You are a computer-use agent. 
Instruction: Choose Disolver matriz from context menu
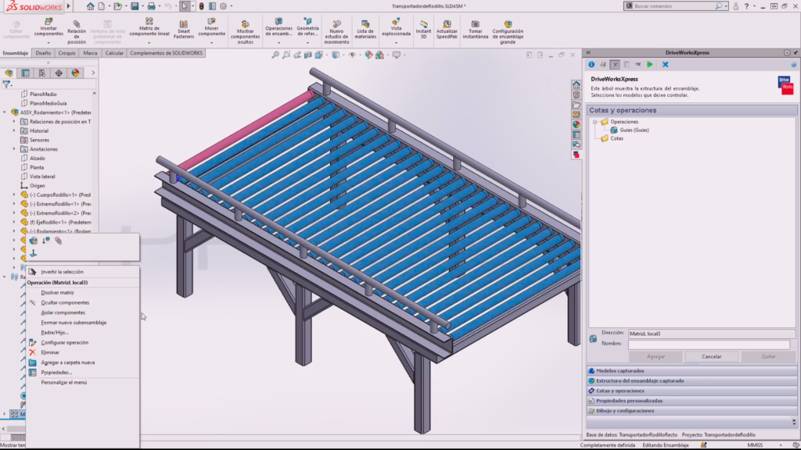coord(82,293)
